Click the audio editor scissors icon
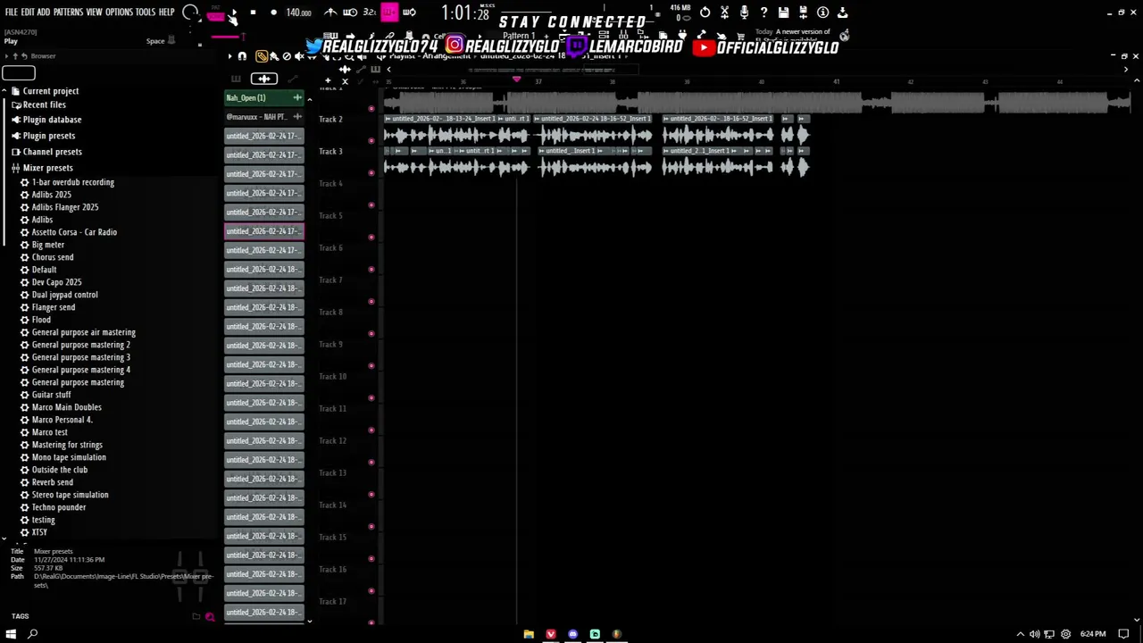This screenshot has height=643, width=1143. [x=724, y=13]
